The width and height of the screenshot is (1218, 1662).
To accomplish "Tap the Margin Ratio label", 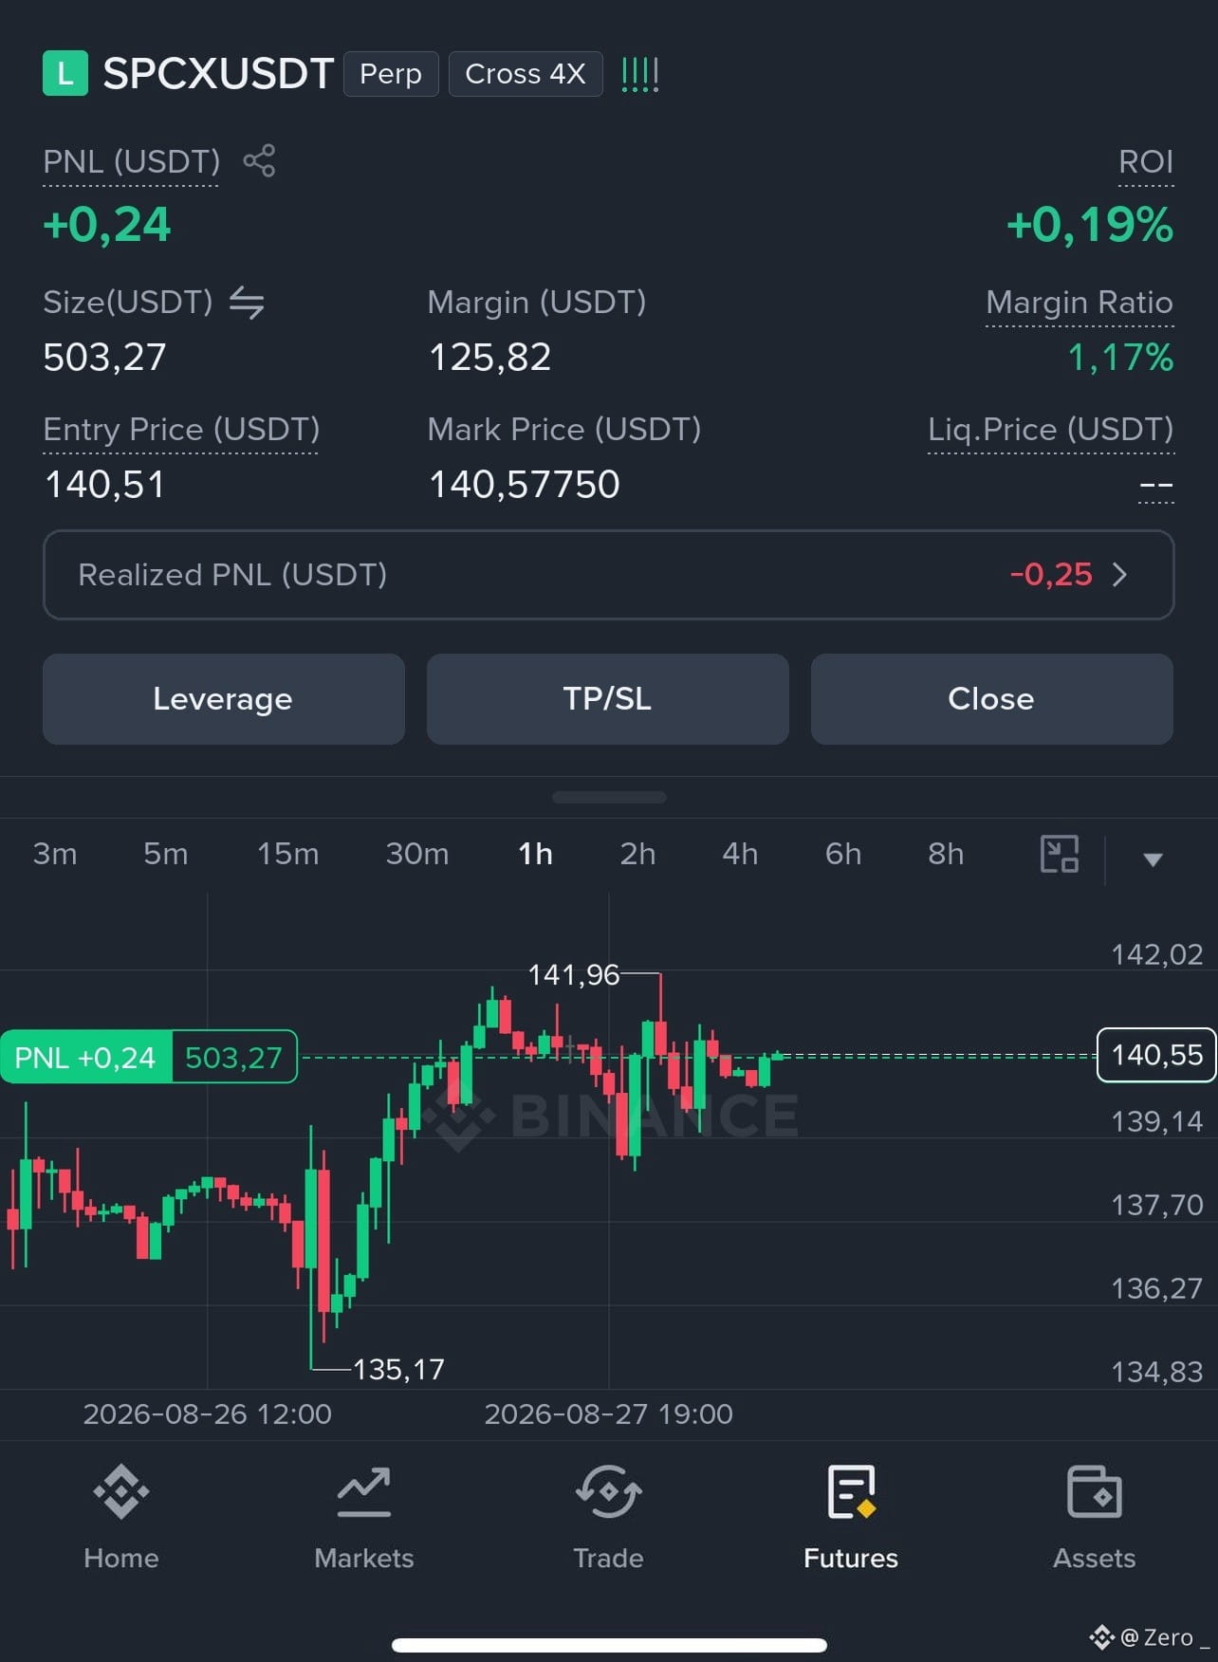I will point(1080,303).
